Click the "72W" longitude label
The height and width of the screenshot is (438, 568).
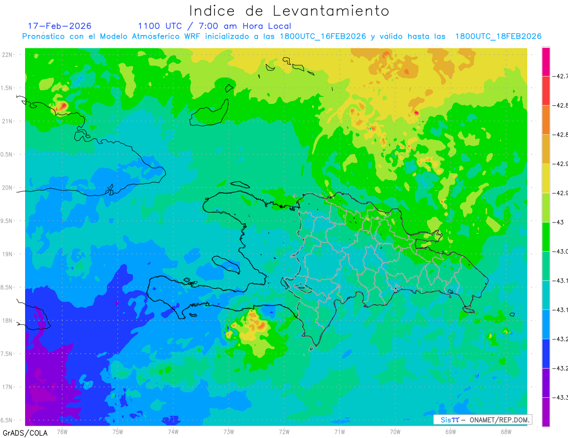[x=284, y=432]
